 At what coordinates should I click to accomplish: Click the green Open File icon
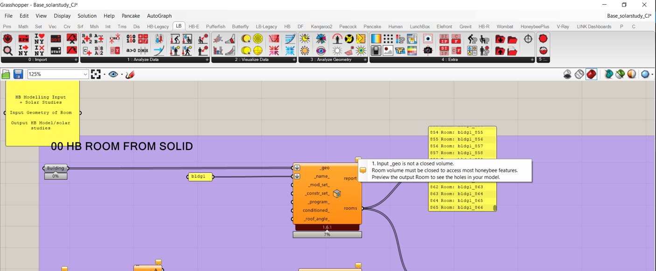coord(6,74)
